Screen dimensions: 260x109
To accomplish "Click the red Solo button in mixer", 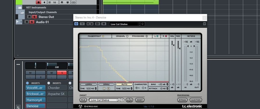I will point(62,73).
